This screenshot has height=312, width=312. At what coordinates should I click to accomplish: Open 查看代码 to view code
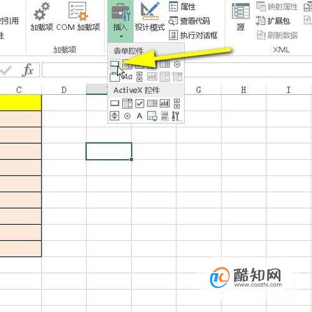tap(189, 21)
